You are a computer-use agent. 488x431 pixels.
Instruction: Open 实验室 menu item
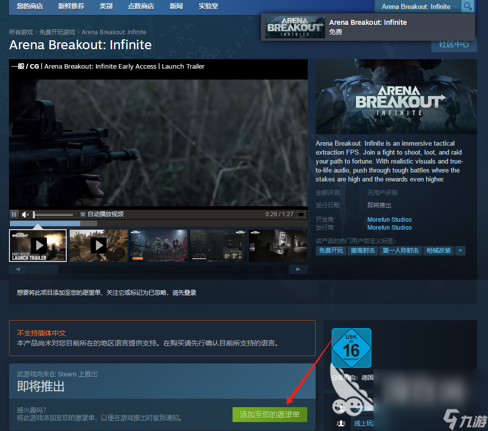pos(208,6)
